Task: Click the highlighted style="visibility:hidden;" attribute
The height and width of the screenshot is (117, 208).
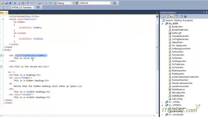Action: tap(31, 56)
